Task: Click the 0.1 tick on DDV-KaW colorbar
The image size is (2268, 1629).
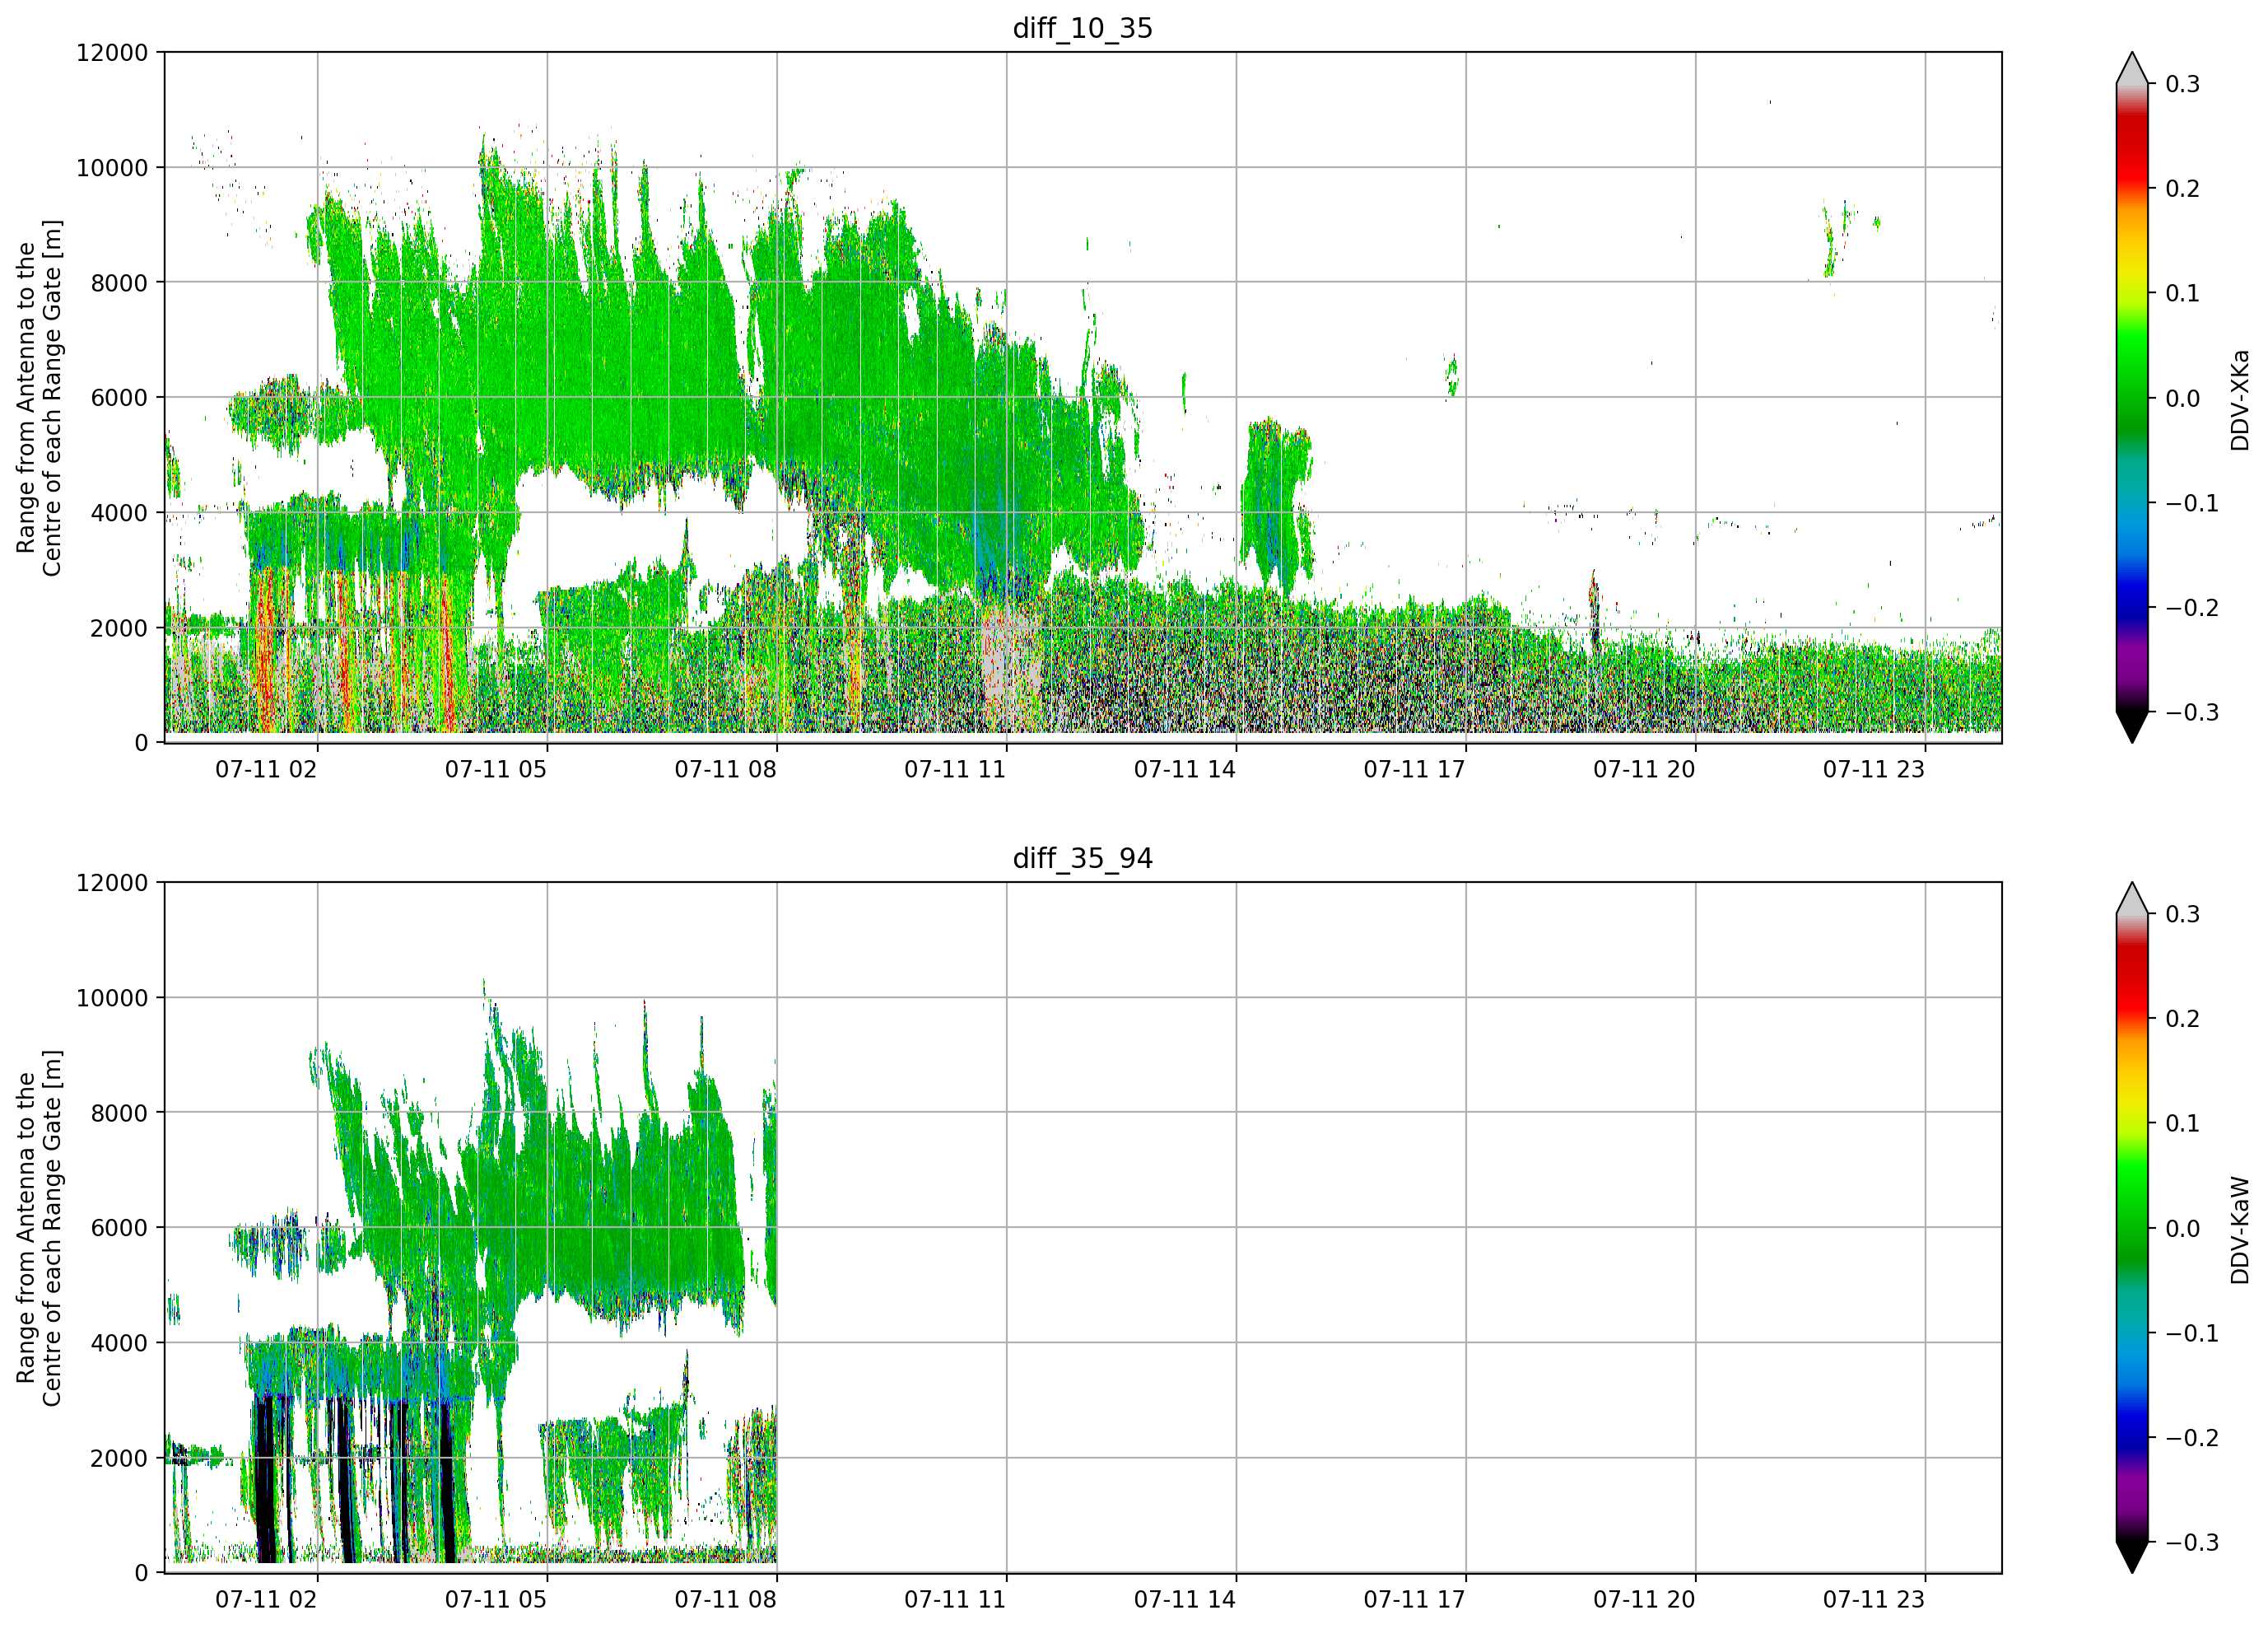Action: coord(2183,1123)
